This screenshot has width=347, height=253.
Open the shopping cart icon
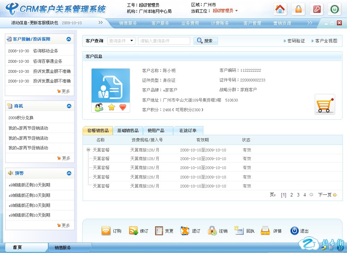325,104
